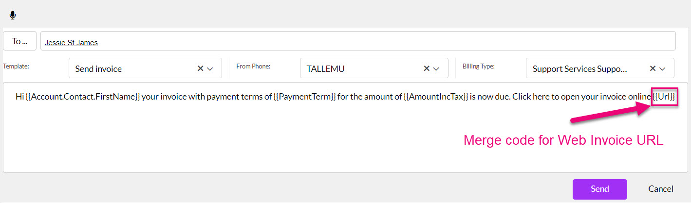Click the microphone dictation icon
Image resolution: width=691 pixels, height=203 pixels.
point(13,15)
